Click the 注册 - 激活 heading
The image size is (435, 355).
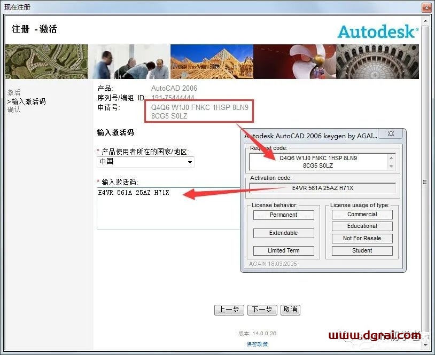tap(34, 29)
